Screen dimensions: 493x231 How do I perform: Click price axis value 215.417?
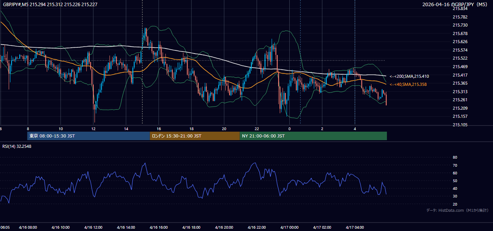460,75
